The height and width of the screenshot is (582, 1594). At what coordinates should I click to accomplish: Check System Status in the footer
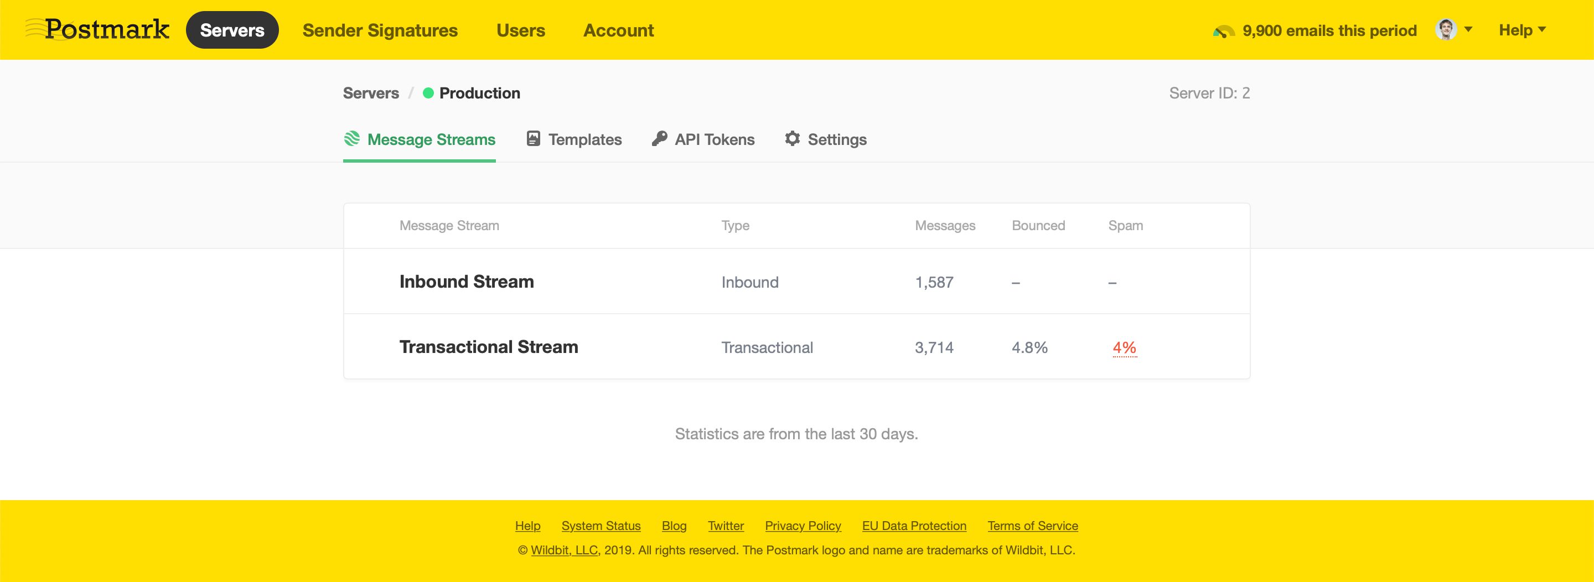pos(600,525)
